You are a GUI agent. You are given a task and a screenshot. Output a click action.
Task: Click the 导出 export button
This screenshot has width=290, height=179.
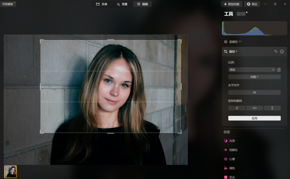pos(252,4)
